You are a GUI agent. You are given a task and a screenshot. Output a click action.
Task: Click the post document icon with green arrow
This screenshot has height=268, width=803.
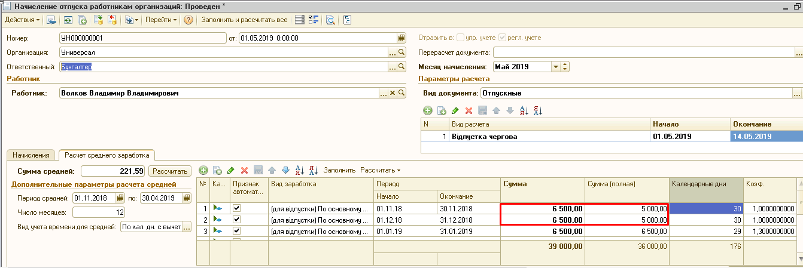pyautogui.click(x=99, y=20)
